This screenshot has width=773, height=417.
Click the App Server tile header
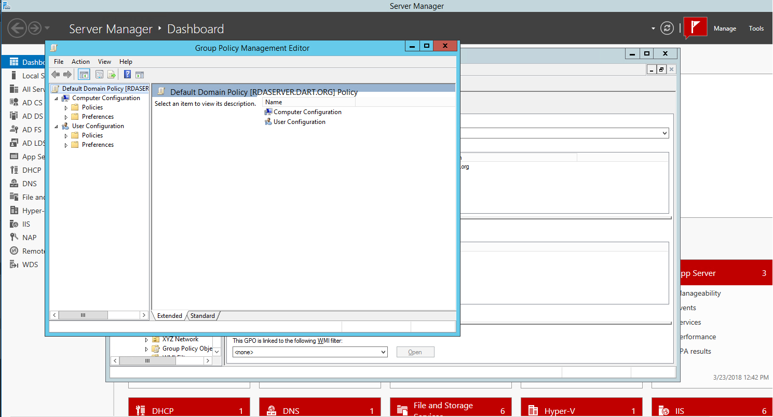726,273
